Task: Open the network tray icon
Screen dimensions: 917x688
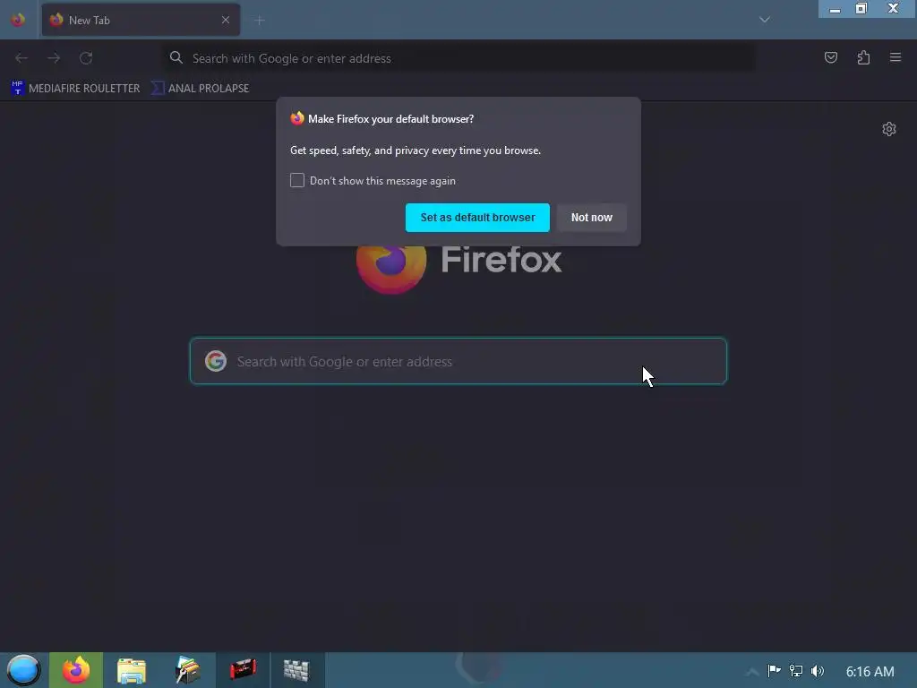Action: (796, 671)
